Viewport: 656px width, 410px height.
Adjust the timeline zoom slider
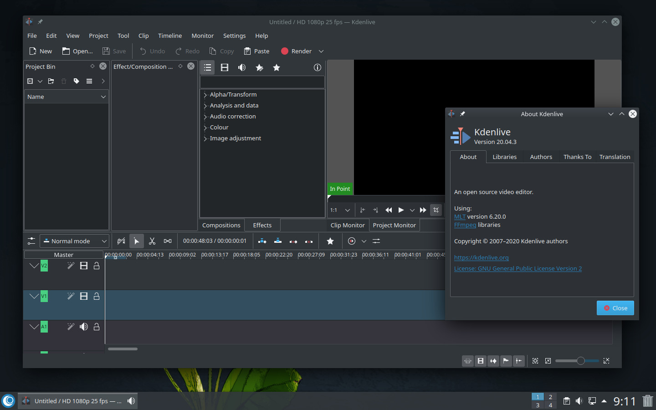point(580,361)
